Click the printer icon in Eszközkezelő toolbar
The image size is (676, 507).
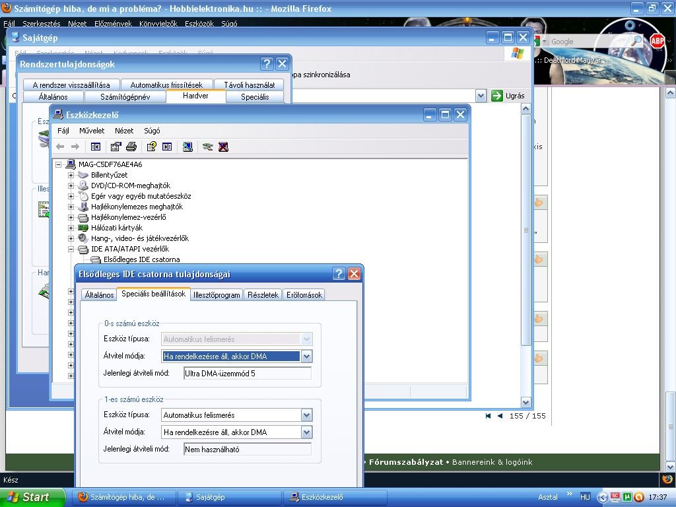[131, 147]
